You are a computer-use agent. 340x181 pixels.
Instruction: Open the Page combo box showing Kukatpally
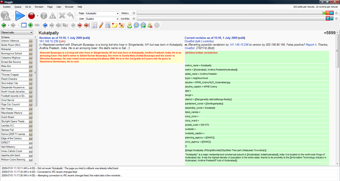click(102, 14)
